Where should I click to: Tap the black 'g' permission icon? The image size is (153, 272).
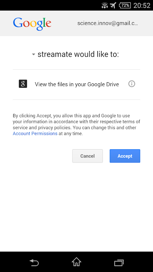(x=23, y=84)
